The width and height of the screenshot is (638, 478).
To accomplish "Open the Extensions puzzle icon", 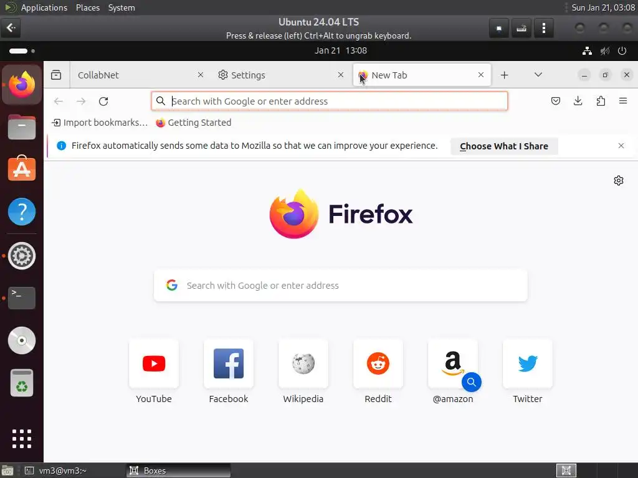I will pos(601,101).
